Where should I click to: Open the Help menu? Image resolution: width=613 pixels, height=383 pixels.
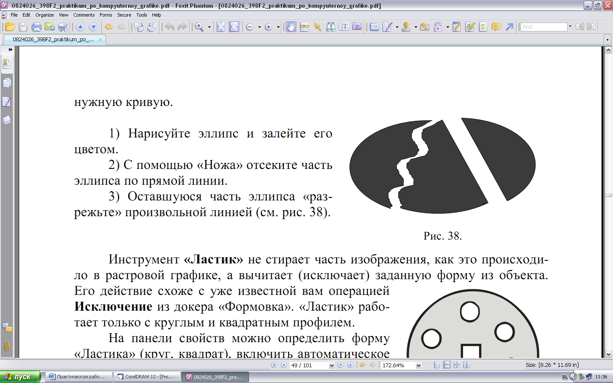pyautogui.click(x=157, y=15)
